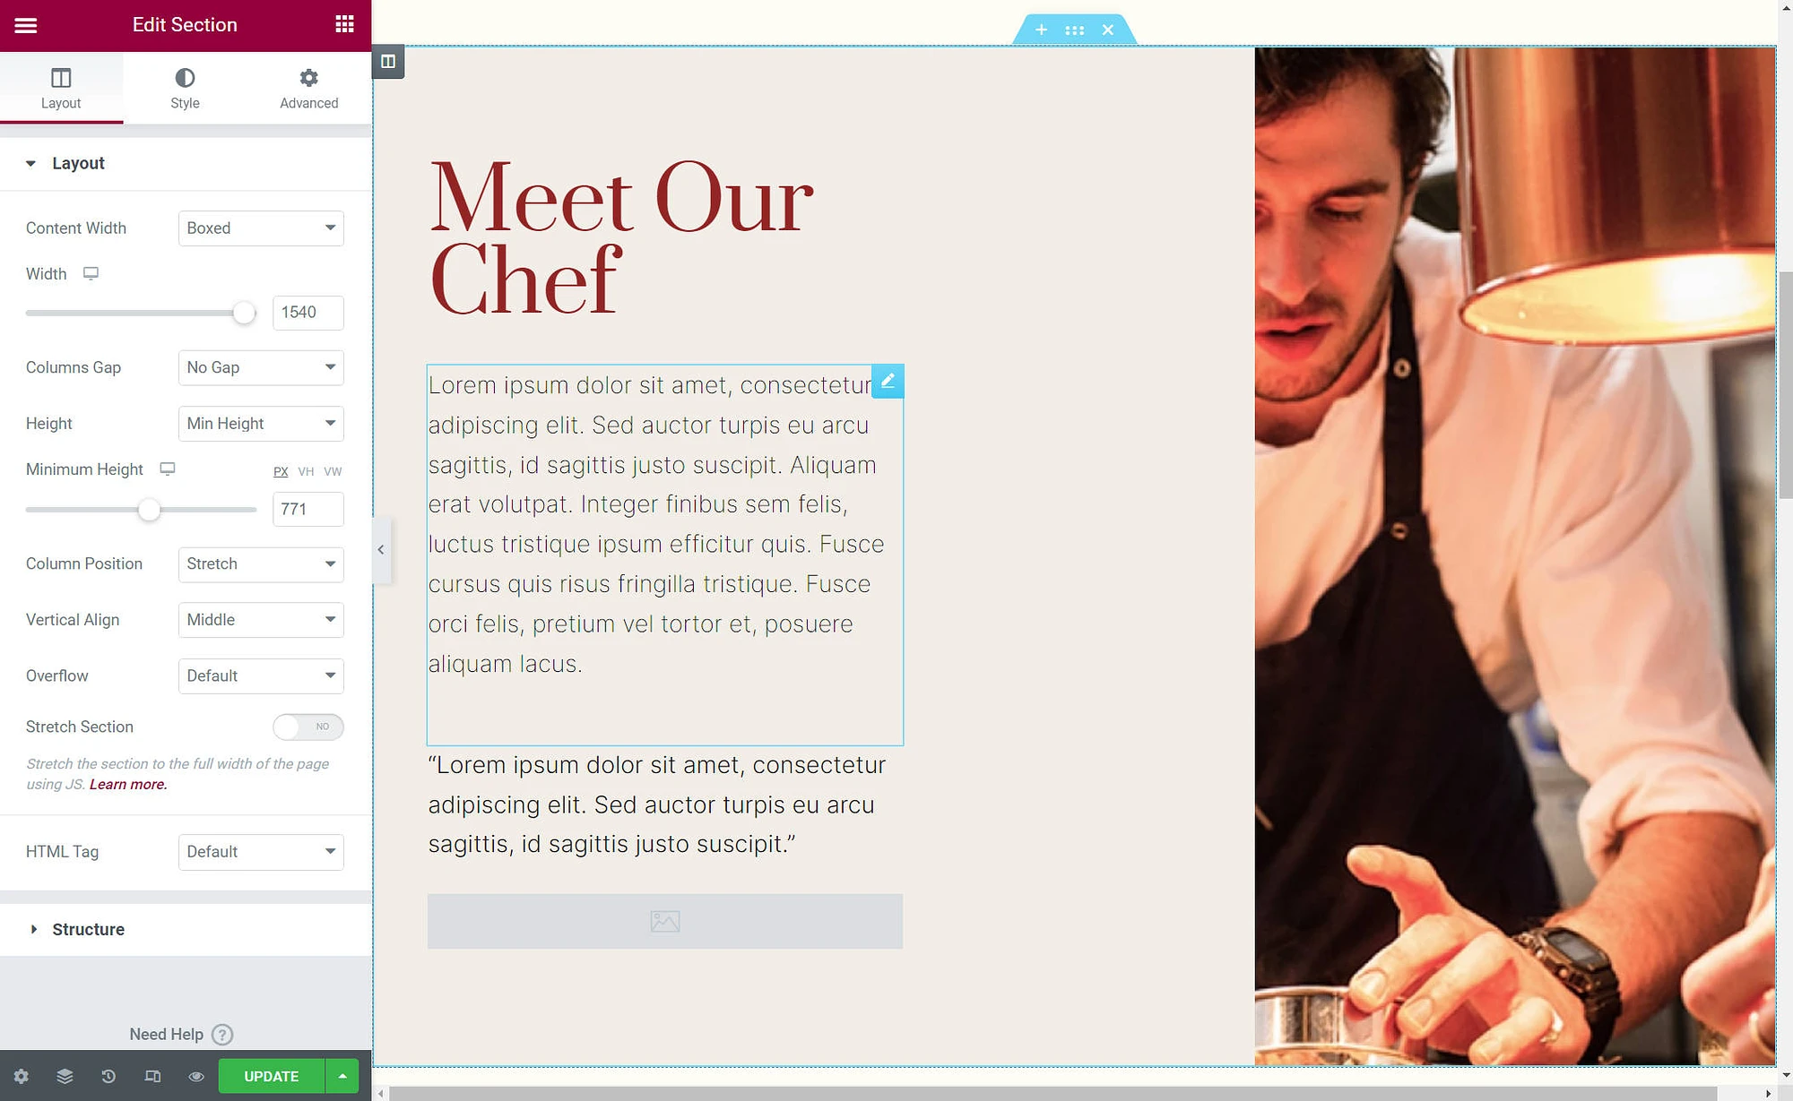Switch to the Advanced tab
1793x1101 pixels.
coord(307,87)
